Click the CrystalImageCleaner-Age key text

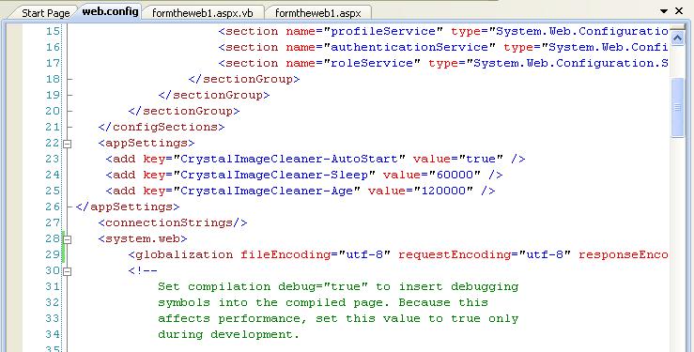(x=267, y=191)
